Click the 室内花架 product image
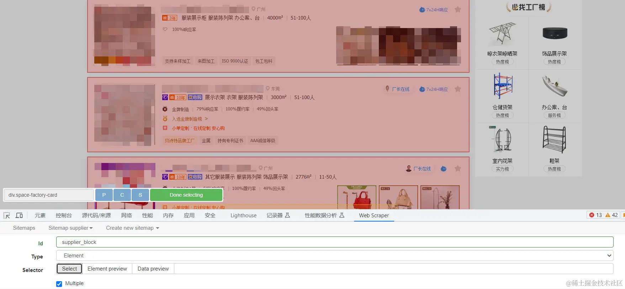625x289 pixels. pyautogui.click(x=502, y=140)
